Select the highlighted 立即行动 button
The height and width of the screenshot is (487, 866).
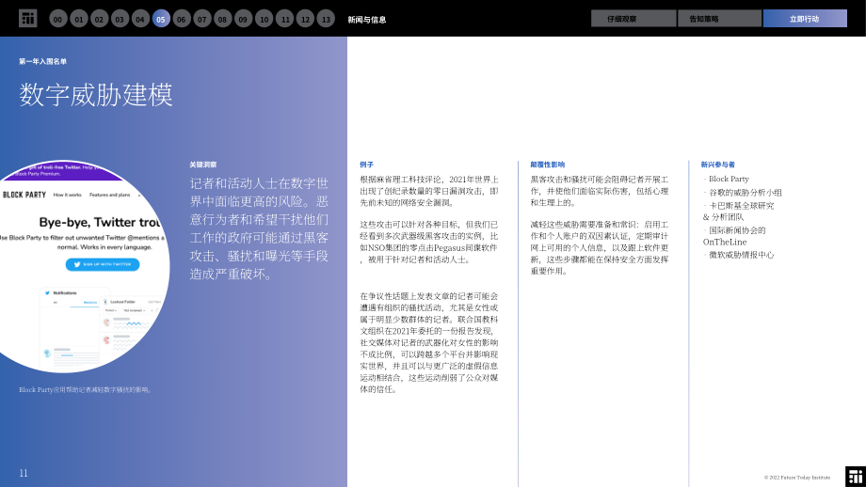pyautogui.click(x=805, y=18)
